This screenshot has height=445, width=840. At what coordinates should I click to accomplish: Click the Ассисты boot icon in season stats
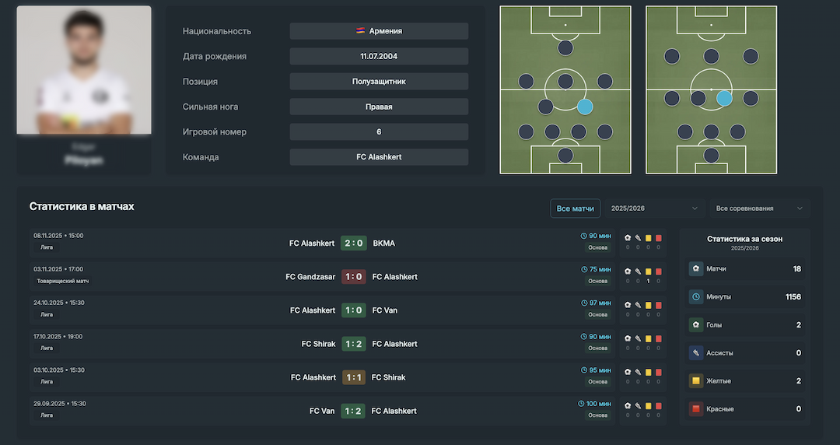(x=696, y=353)
